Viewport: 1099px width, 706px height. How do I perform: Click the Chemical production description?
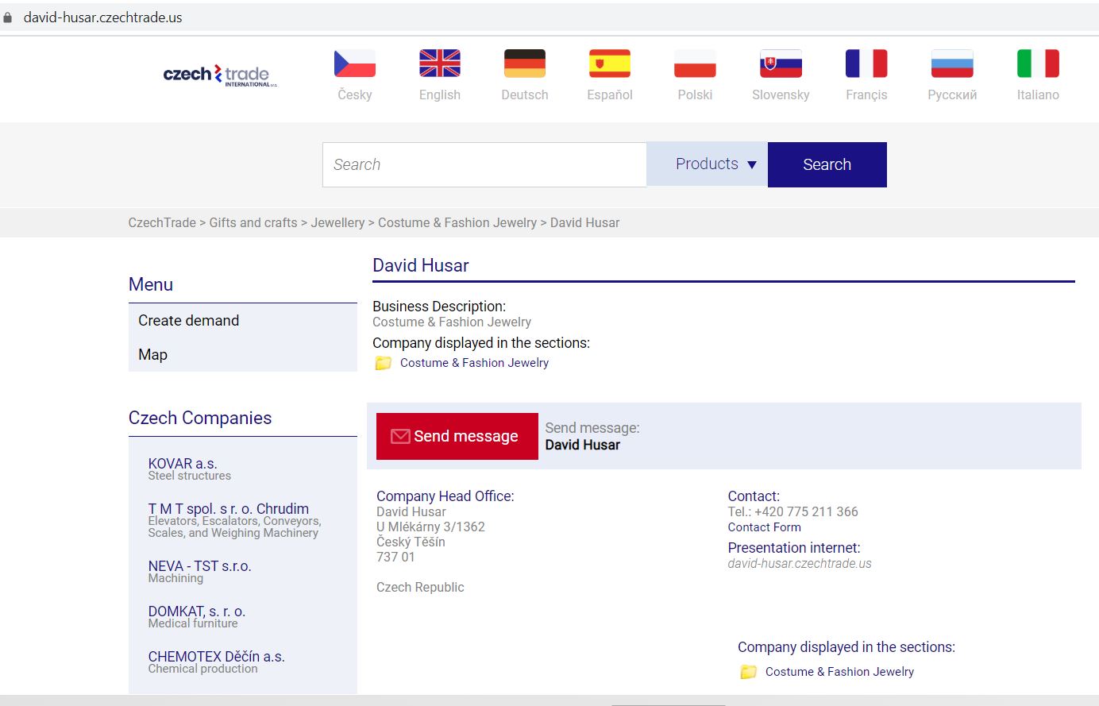[x=203, y=669]
